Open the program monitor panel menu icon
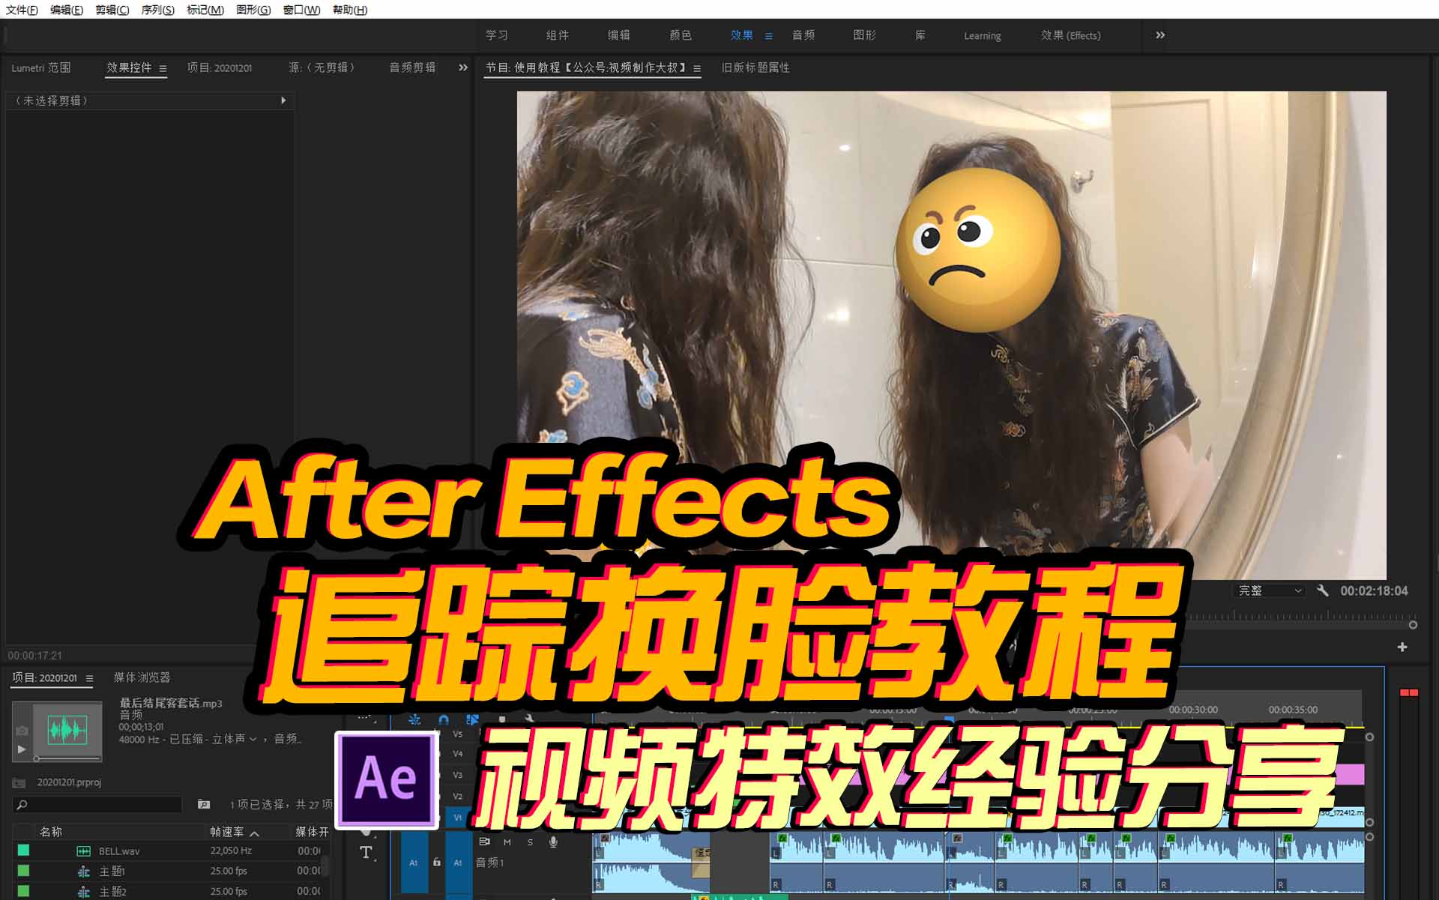This screenshot has height=900, width=1439. [x=697, y=68]
